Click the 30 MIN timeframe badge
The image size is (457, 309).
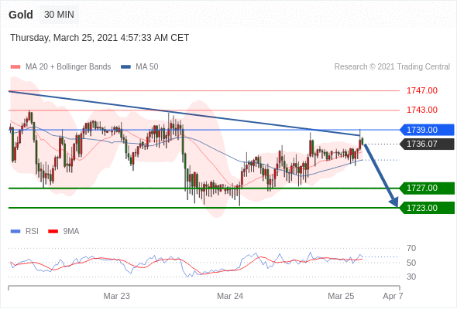(59, 15)
